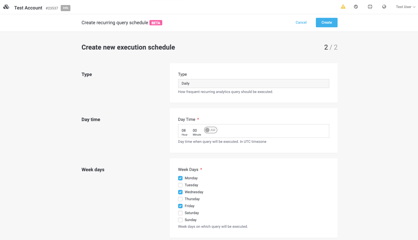Viewport: 418px width, 240px height.
Task: Check the Sunday checkbox
Action: (180, 220)
